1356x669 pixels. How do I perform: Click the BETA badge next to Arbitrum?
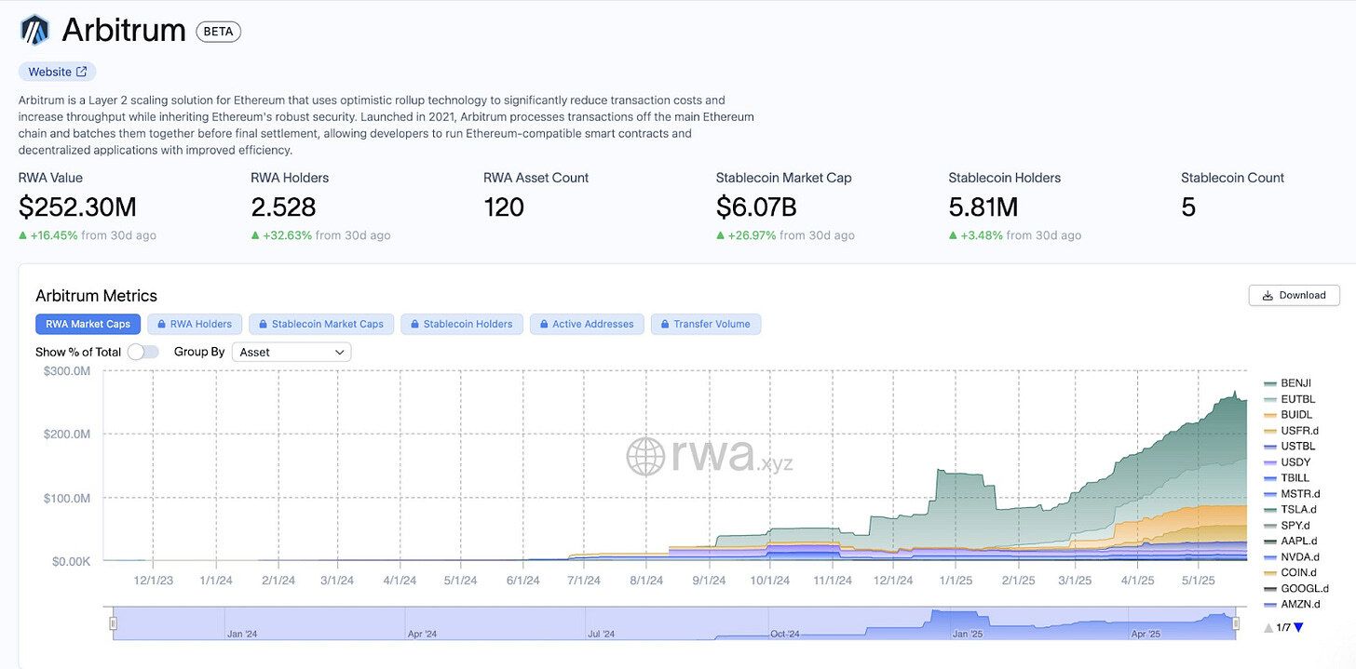218,31
